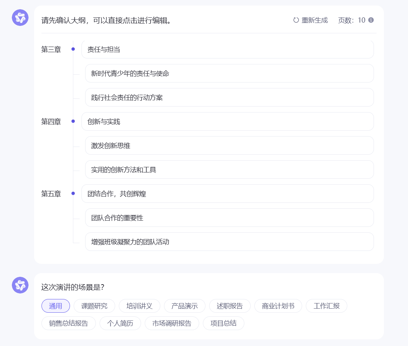Select the 工作汇报 scenario option

click(x=327, y=306)
